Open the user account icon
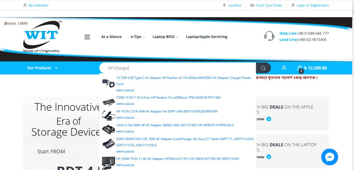This screenshot has width=354, height=170. click(284, 68)
